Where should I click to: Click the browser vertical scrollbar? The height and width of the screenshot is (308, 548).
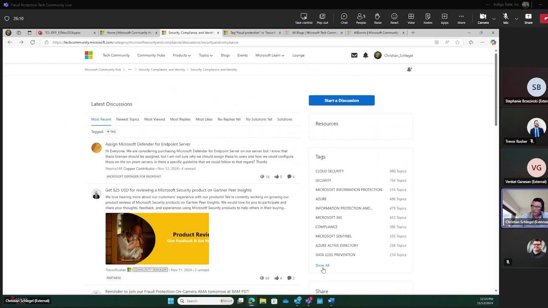(x=496, y=90)
